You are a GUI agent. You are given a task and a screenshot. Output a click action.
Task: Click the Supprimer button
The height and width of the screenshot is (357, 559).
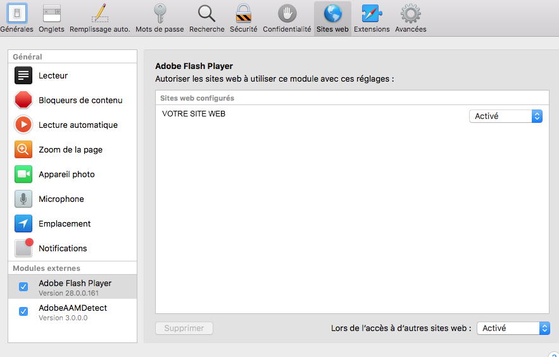coord(184,328)
